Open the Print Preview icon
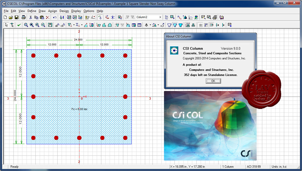Viewport: 302px width, 171px height. [209, 17]
